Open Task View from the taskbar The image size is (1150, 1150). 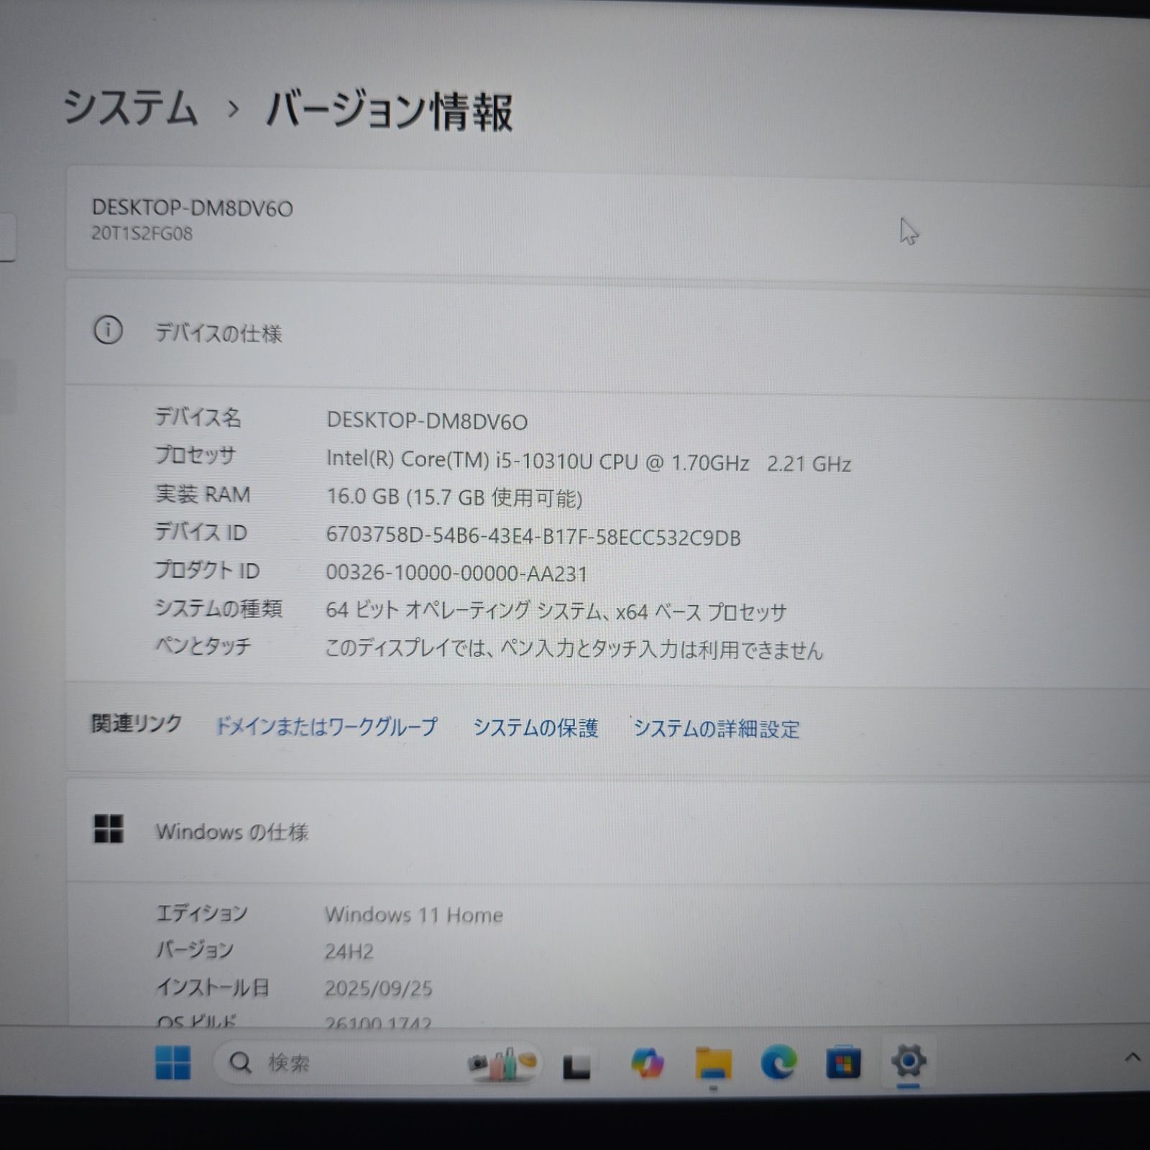576,1065
